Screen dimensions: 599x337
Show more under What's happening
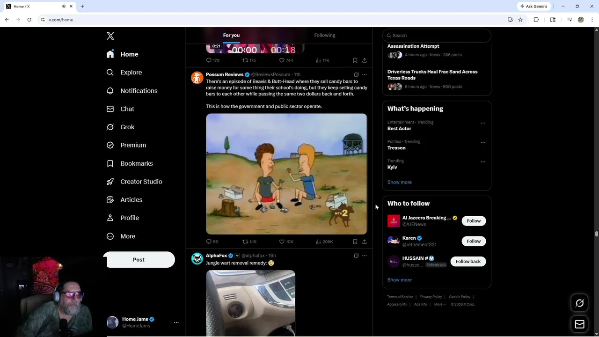coord(400,182)
